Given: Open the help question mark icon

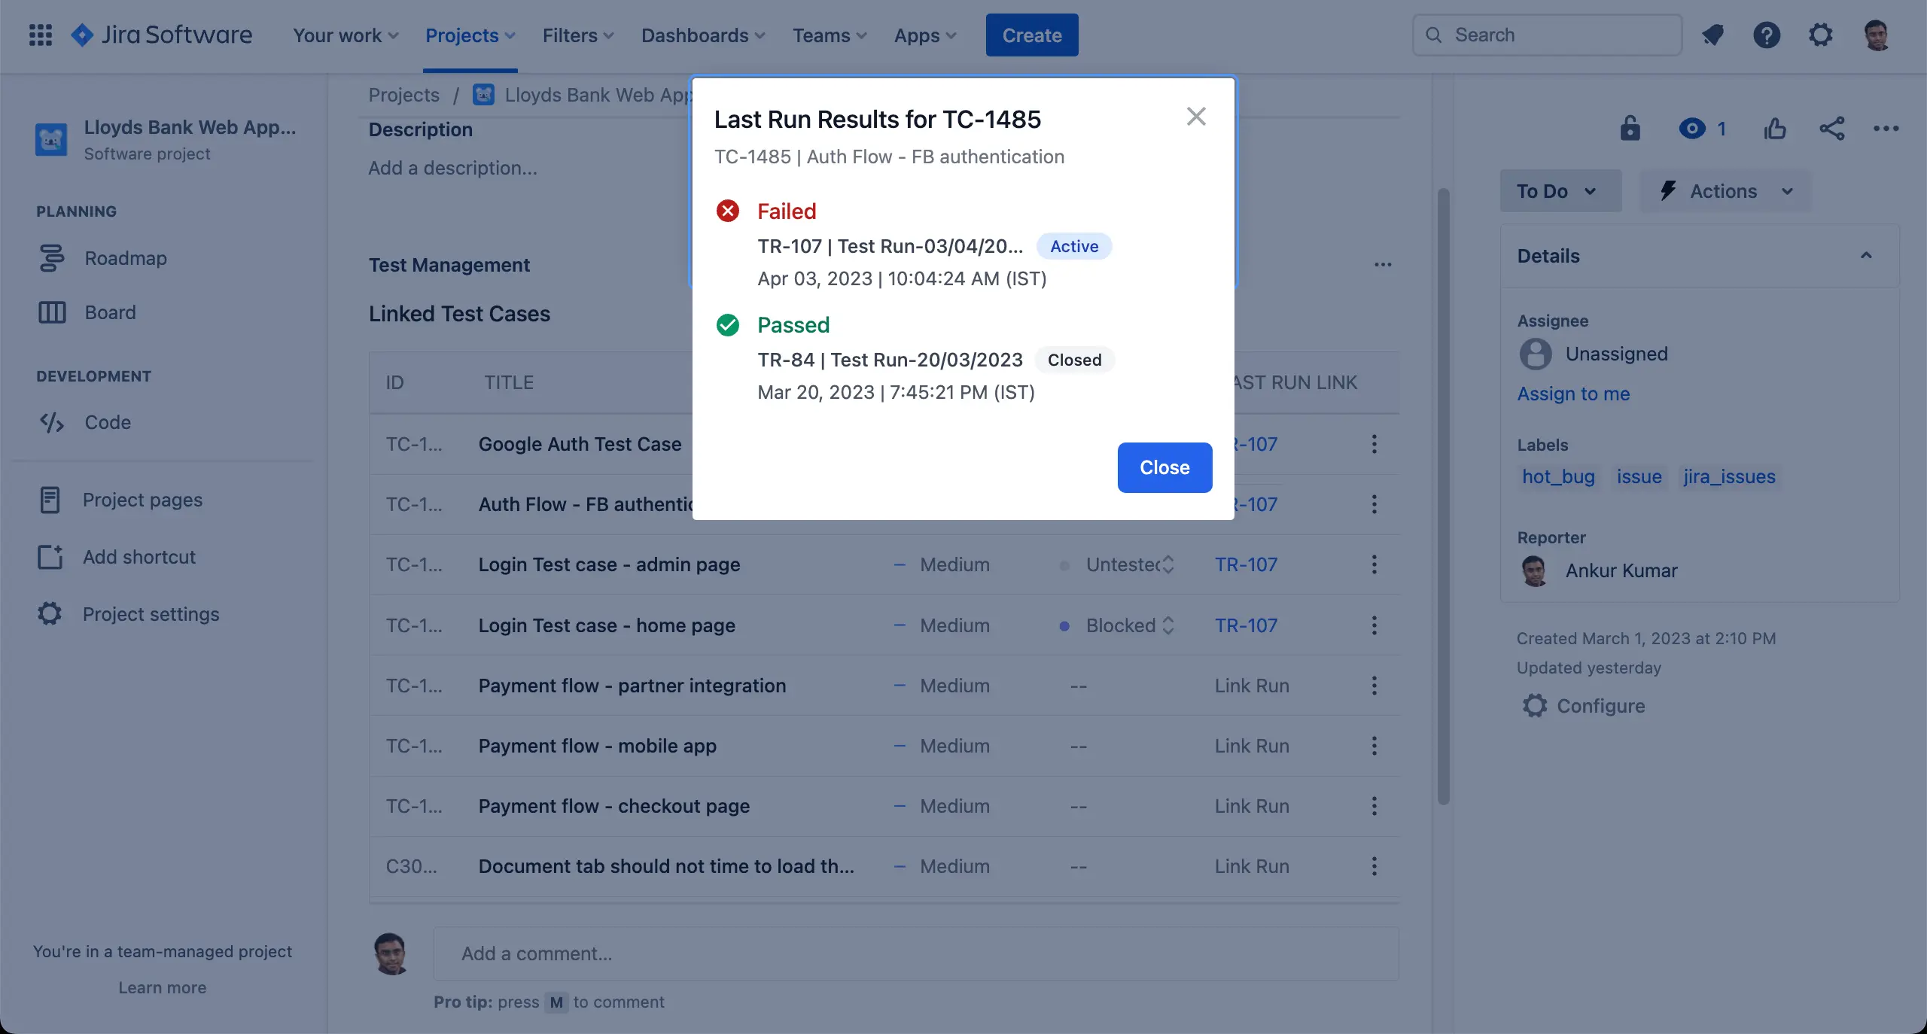Looking at the screenshot, I should pos(1766,35).
